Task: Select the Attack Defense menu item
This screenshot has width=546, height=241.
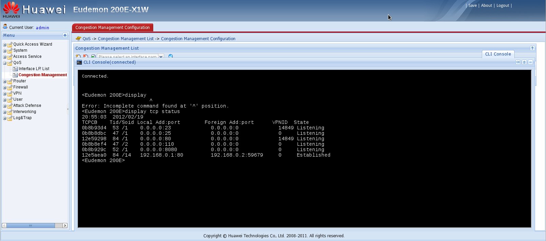Action: click(27, 106)
